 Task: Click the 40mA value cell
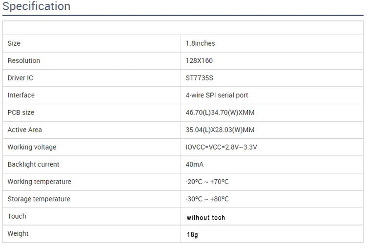(x=194, y=165)
